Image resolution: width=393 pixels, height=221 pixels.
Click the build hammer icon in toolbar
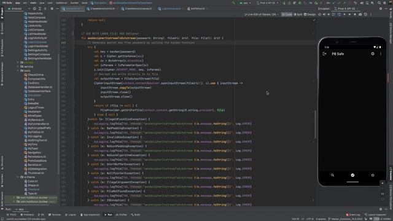233,2
